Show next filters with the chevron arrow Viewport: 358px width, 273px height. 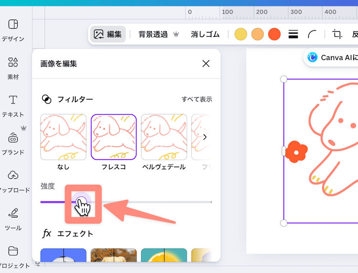pos(205,137)
